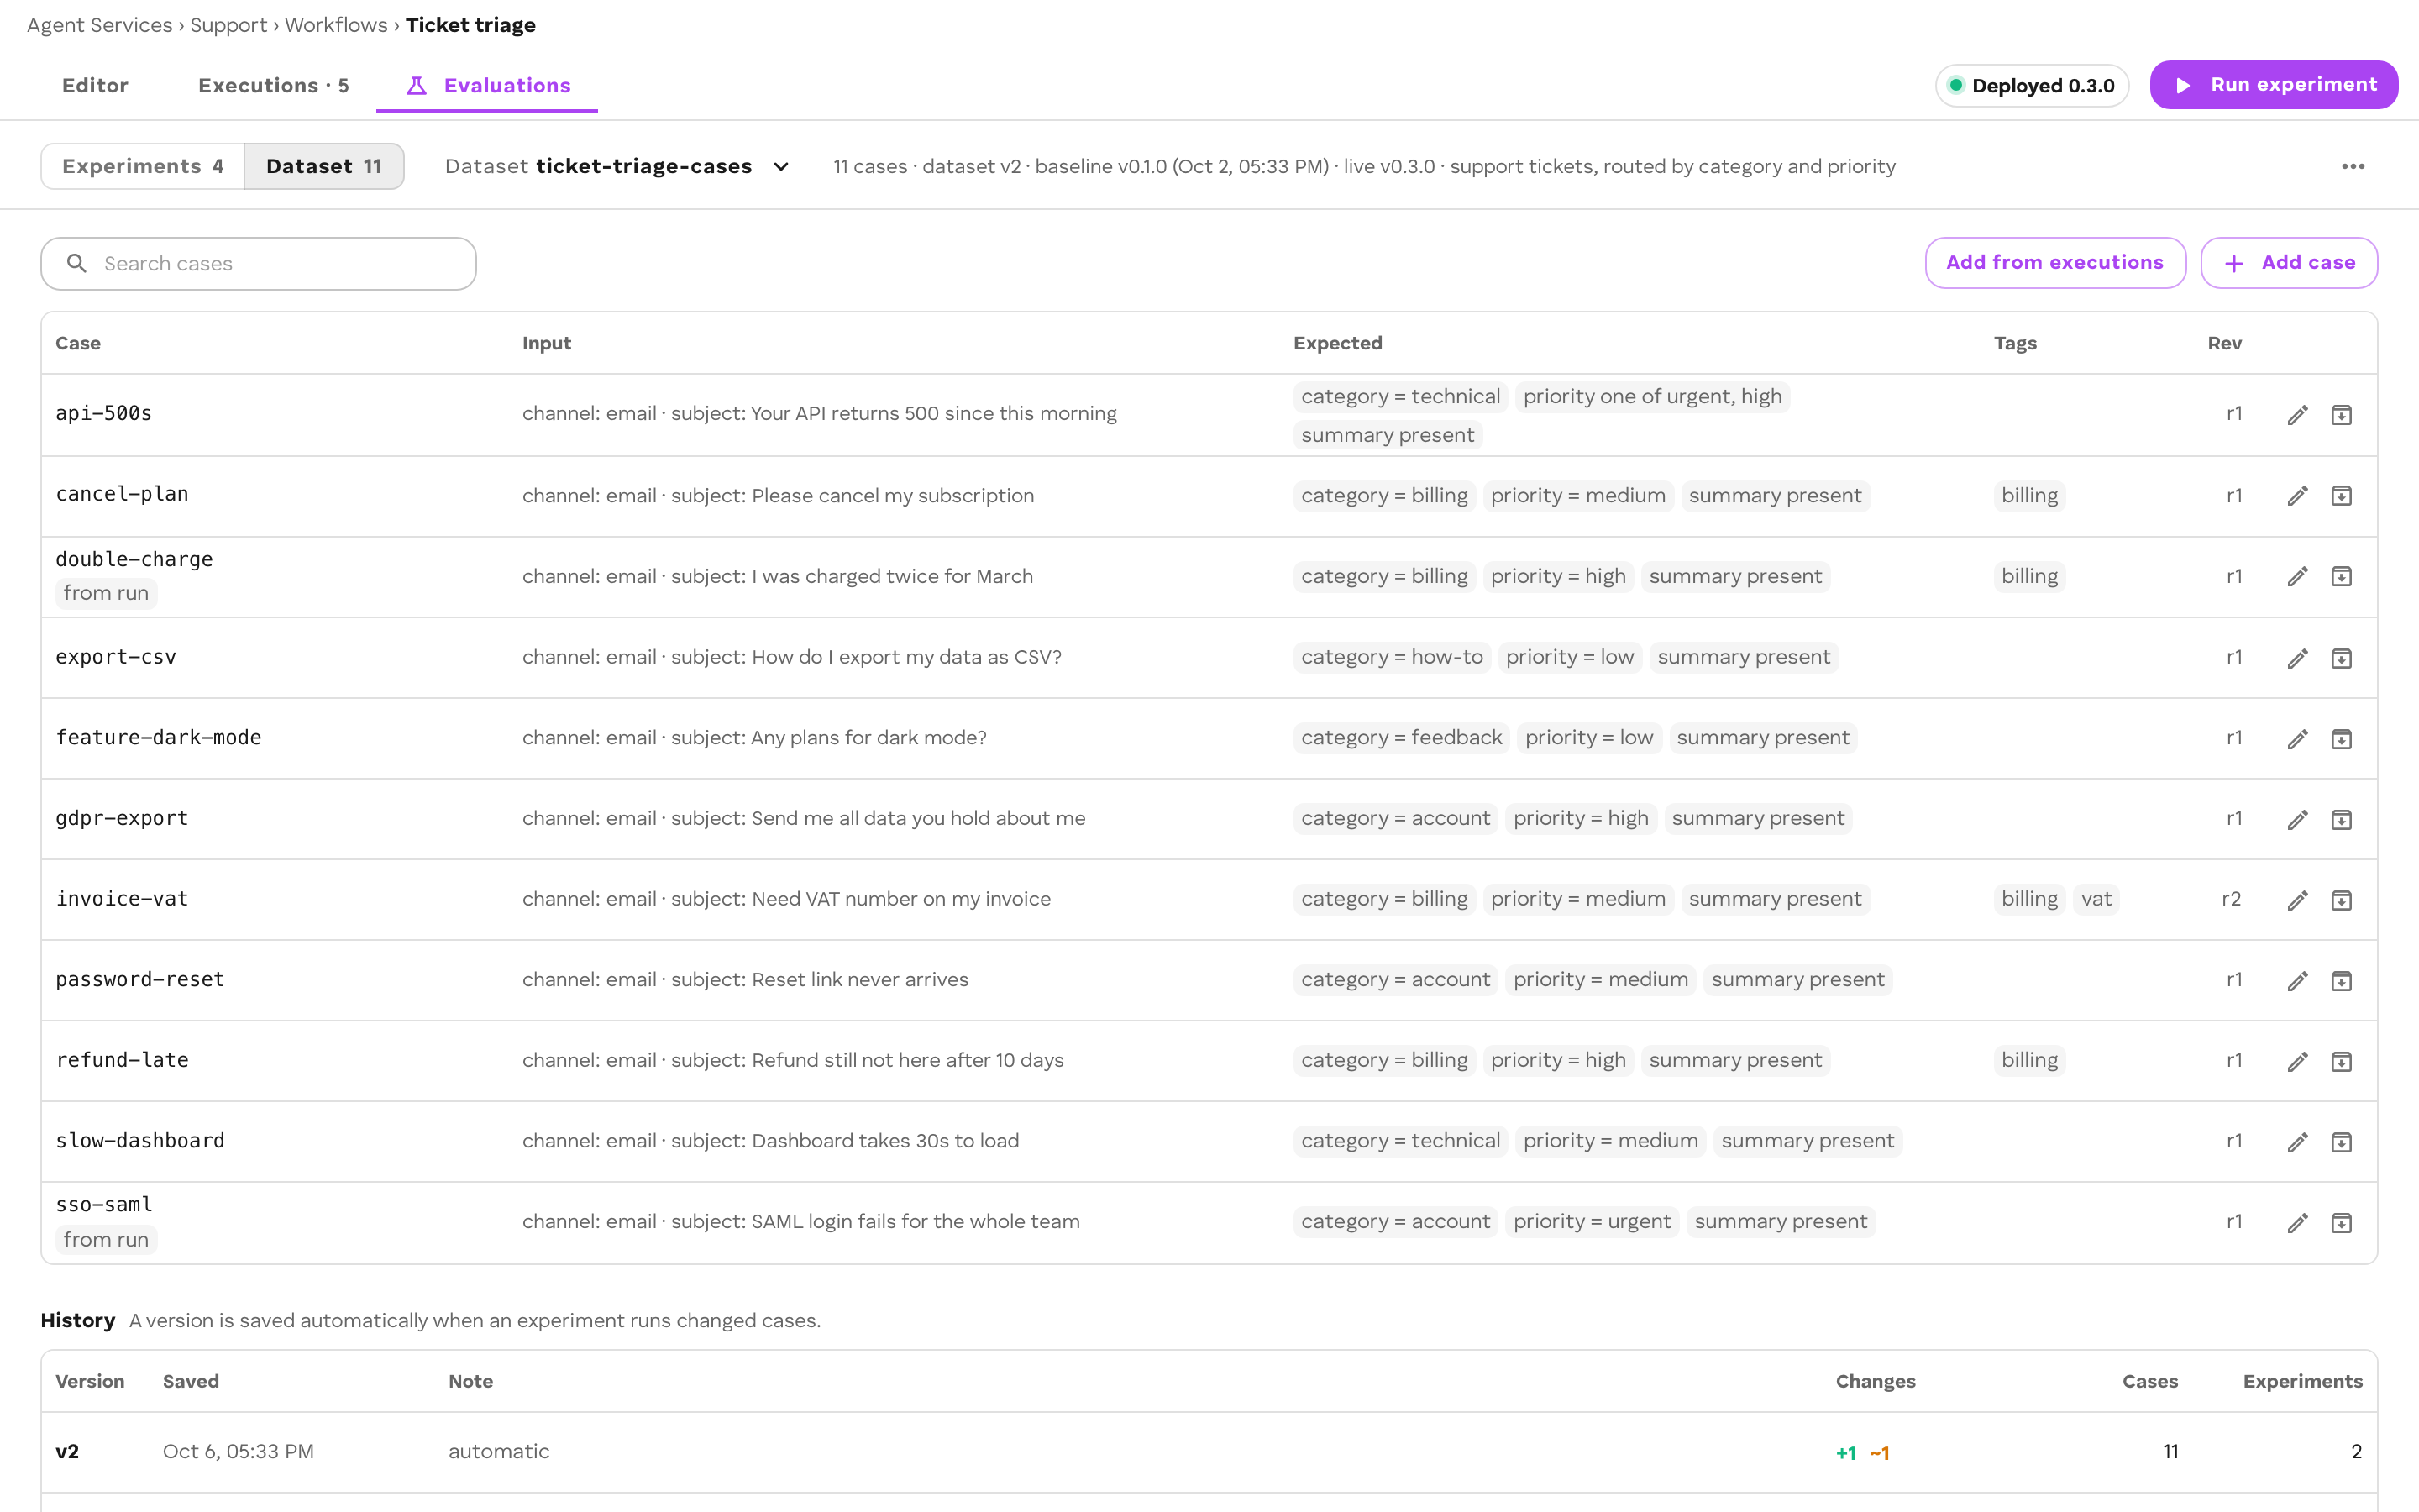This screenshot has width=2419, height=1512.
Task: Edit the feature-dark-mode case
Action: pos(2297,739)
